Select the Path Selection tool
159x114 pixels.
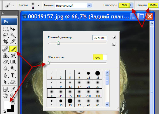click(5, 82)
